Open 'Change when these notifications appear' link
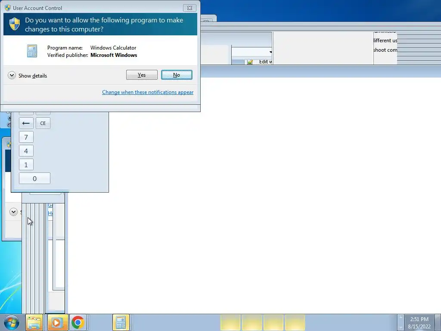441x331 pixels. [x=148, y=92]
